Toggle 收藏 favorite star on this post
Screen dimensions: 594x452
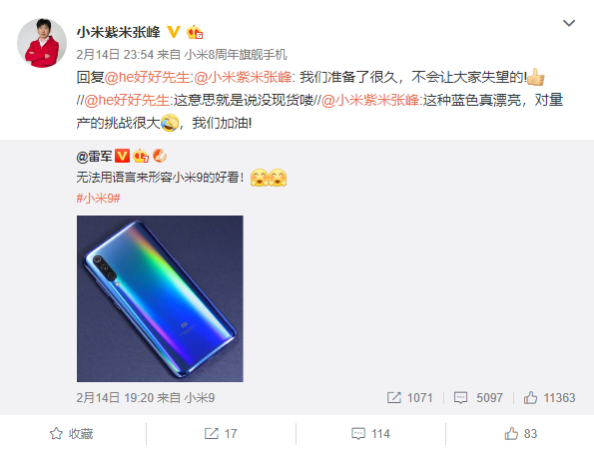[x=72, y=433]
